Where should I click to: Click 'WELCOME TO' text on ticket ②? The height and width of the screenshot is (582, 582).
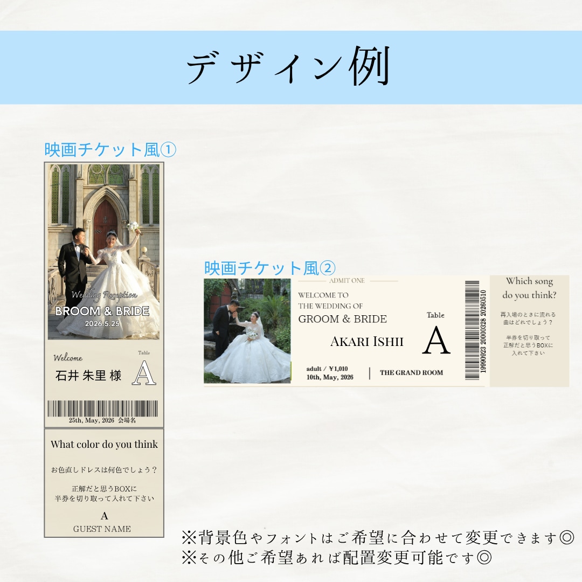[x=323, y=295]
